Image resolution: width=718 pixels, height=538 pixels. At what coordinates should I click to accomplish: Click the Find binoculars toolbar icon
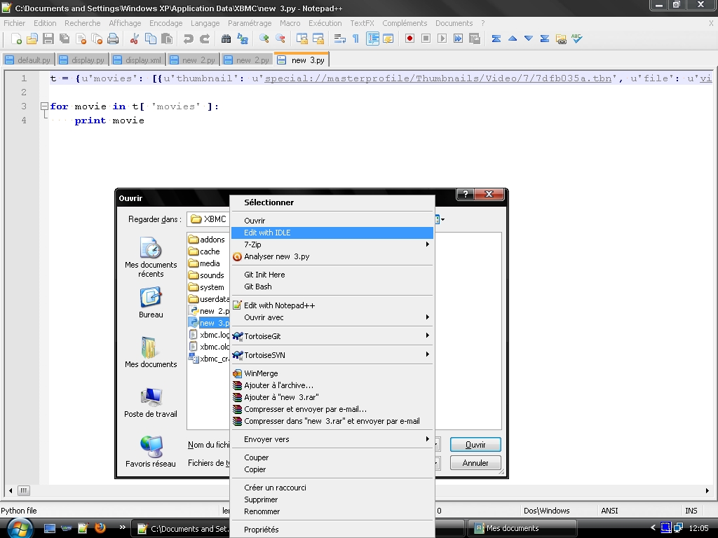pos(226,39)
